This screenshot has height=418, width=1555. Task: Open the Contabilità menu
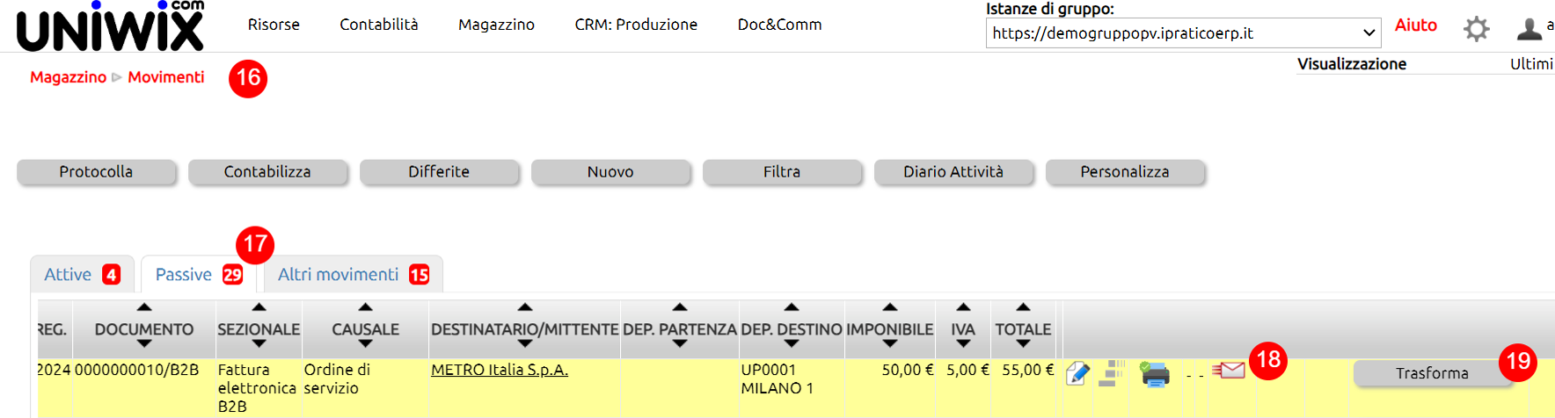(x=379, y=25)
